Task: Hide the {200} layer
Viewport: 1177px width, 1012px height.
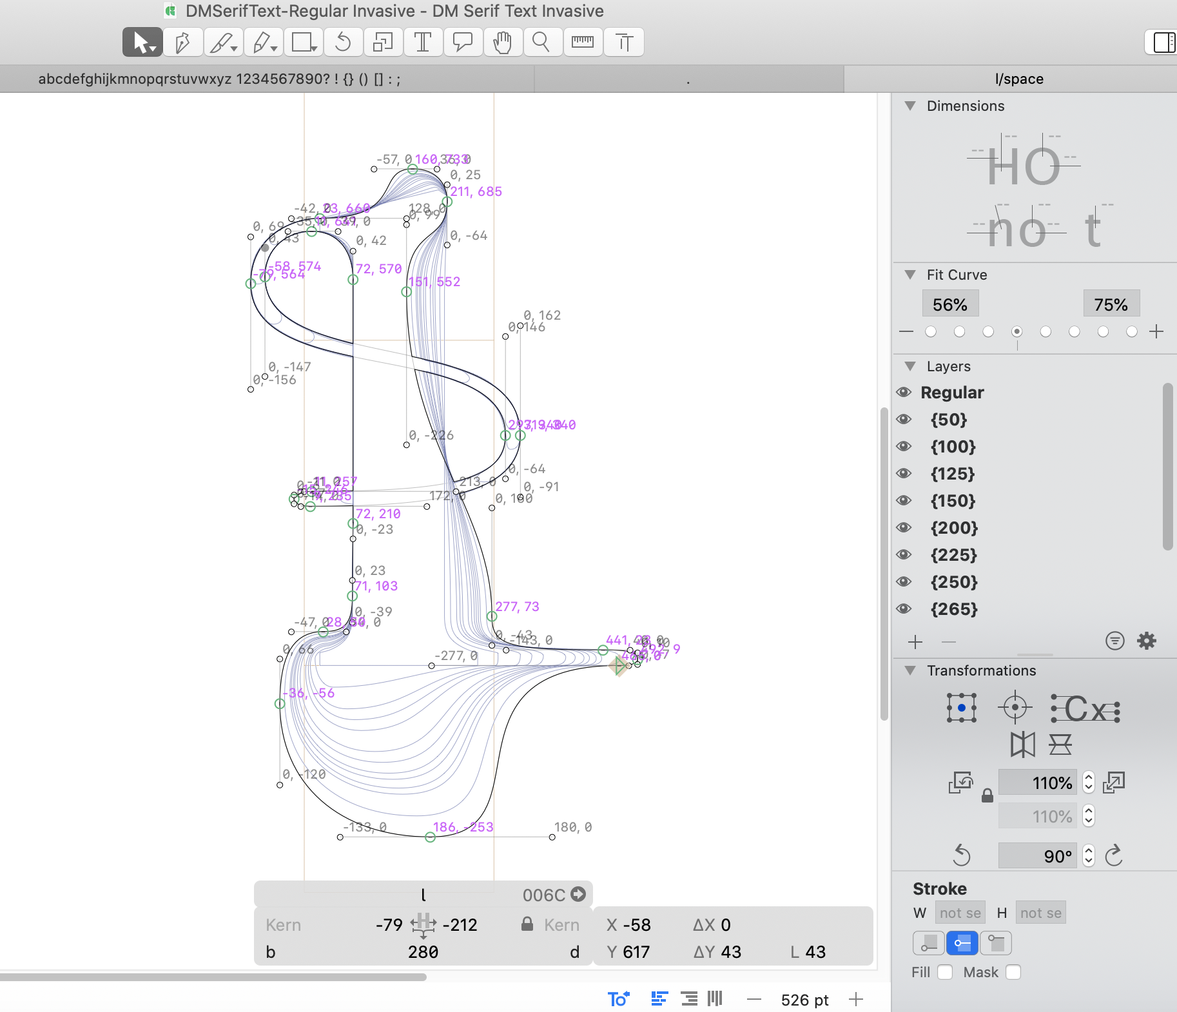Action: coord(904,527)
